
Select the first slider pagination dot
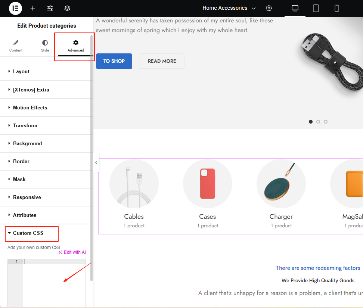coord(311,122)
